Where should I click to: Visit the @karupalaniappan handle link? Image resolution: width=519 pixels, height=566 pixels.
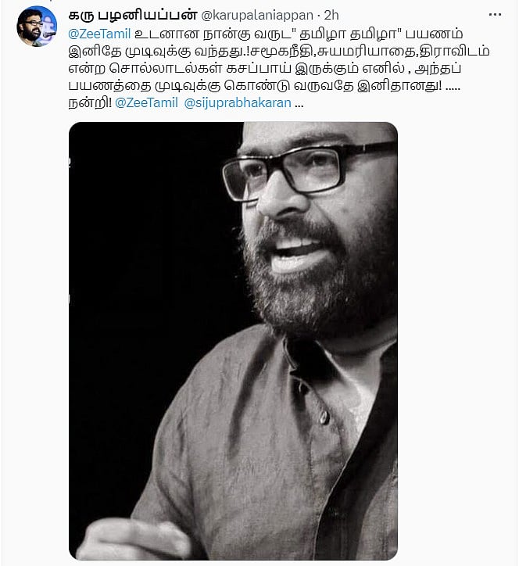(257, 15)
